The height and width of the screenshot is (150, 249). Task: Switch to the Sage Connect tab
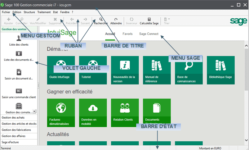(x=149, y=34)
